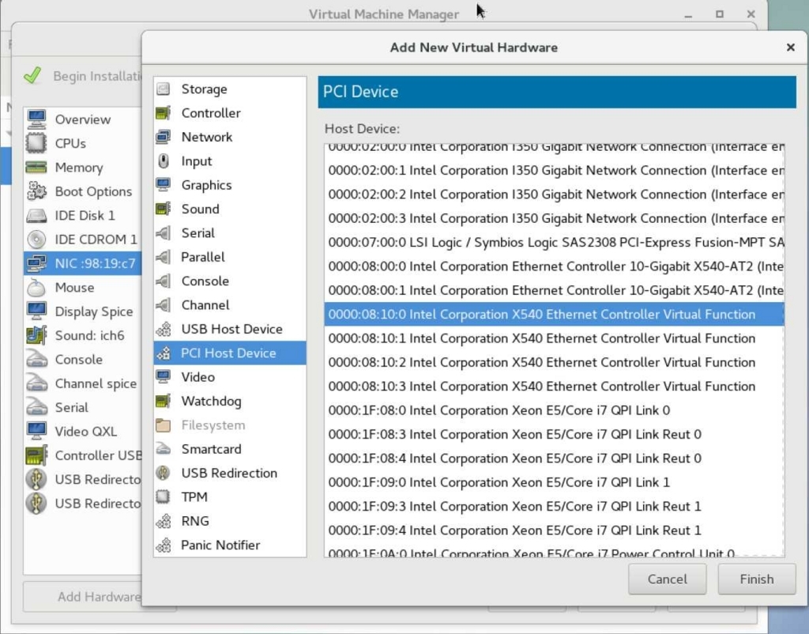Click the Graphics monitor icon

[164, 185]
